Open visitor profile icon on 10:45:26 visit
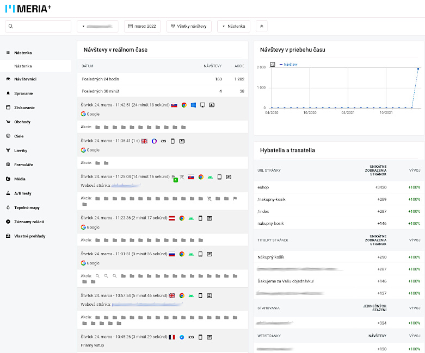 (x=210, y=337)
